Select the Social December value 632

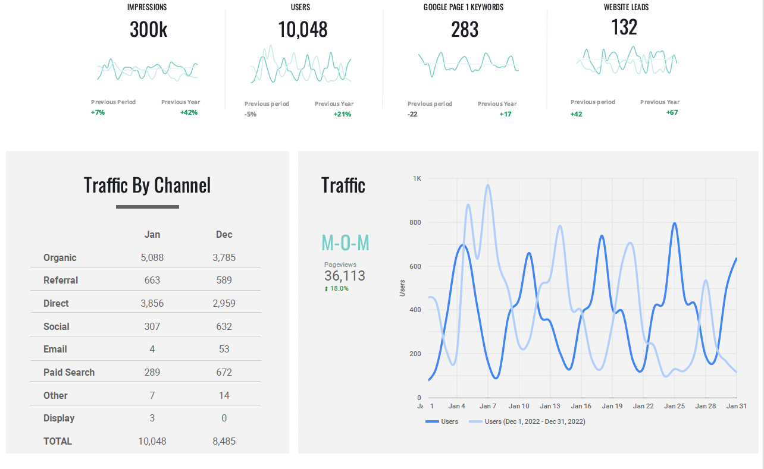click(224, 326)
